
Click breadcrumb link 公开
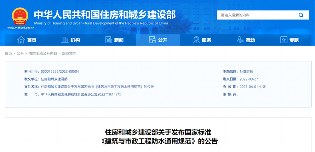pos(20,53)
